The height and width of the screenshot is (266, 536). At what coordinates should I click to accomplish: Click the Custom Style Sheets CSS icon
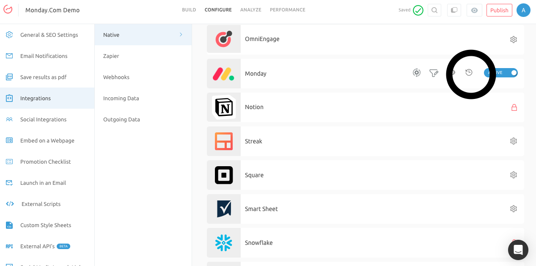[x=9, y=225]
